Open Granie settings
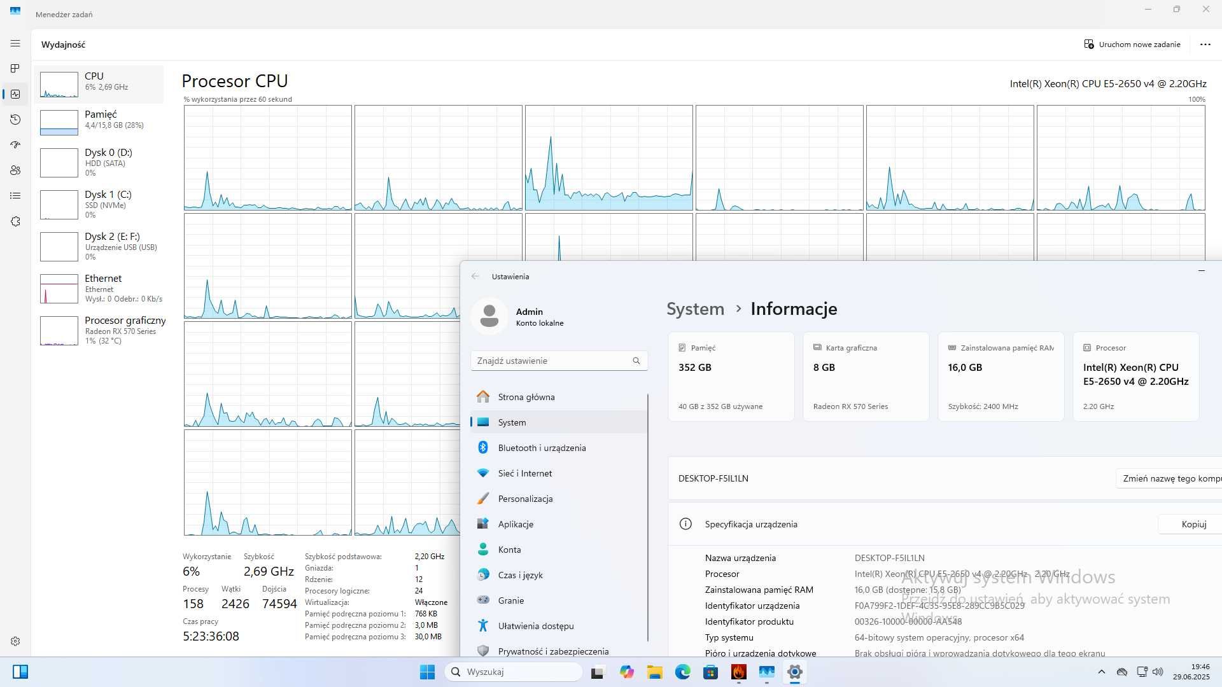The image size is (1222, 687). point(559,600)
